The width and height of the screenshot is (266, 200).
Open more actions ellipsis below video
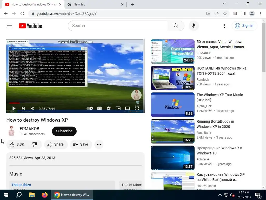pyautogui.click(x=99, y=144)
